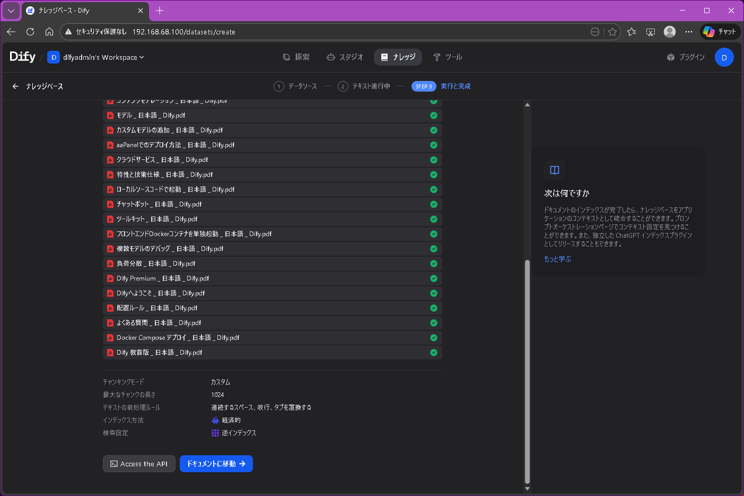Click green check of 複数モデルのデバッグ row
Screen dimensions: 744x496
click(434, 249)
